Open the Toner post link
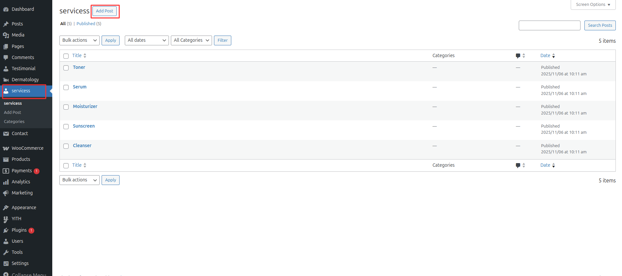 pyautogui.click(x=79, y=68)
